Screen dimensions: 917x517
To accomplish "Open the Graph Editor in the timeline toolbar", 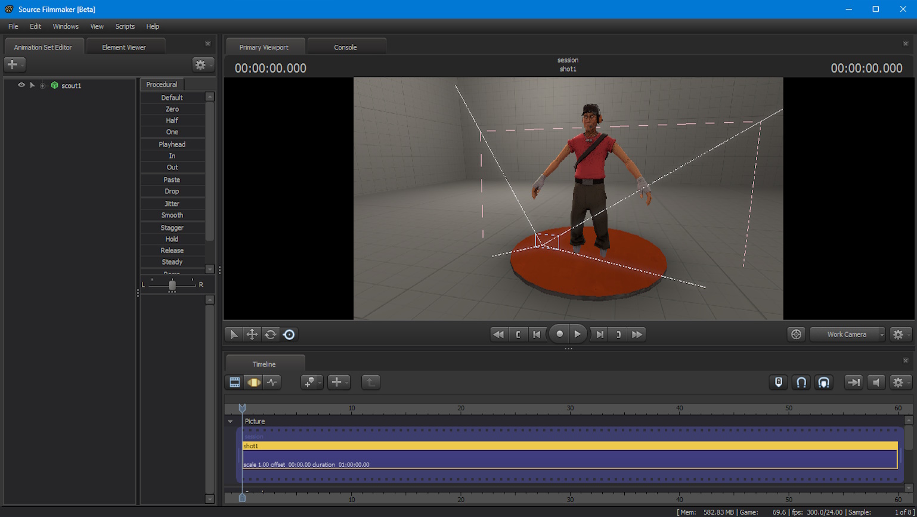I will (272, 382).
